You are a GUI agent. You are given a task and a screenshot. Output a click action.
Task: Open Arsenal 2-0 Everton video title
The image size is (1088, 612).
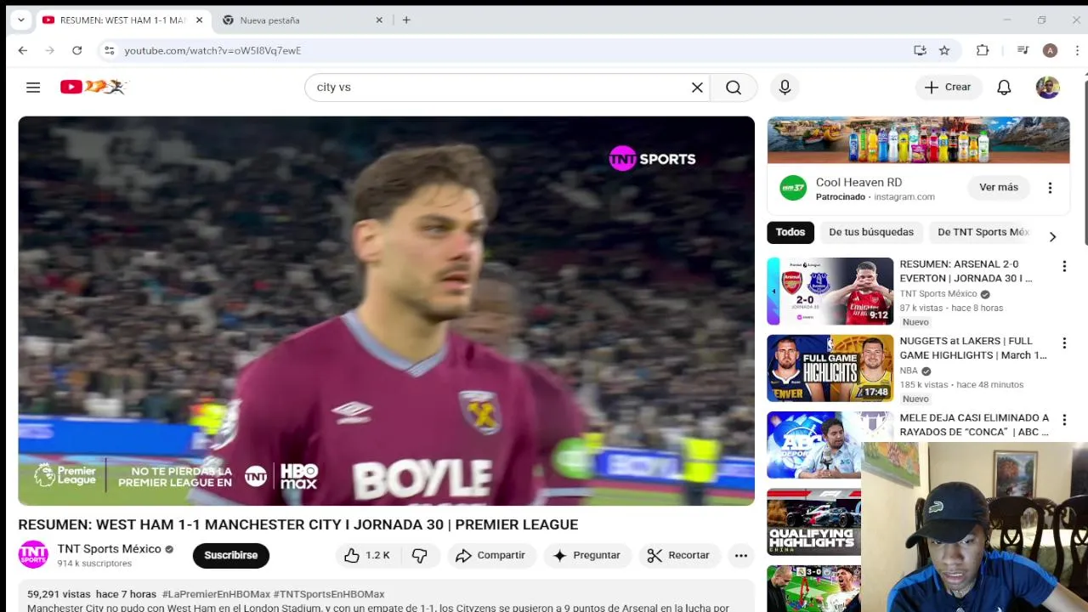point(966,271)
